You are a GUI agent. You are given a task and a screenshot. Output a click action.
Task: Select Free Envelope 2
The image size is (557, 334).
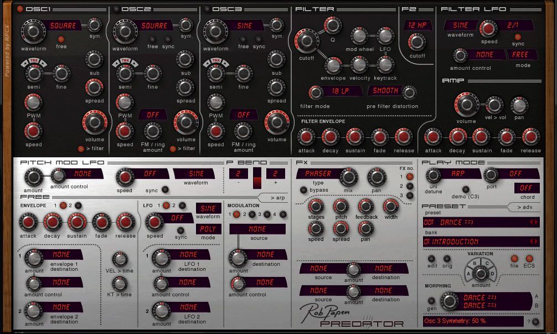(78, 205)
